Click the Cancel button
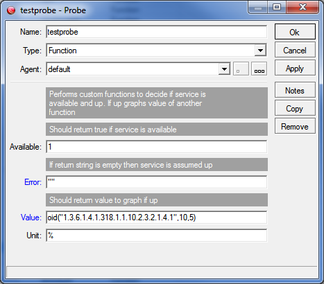Image resolution: width=324 pixels, height=284 pixels. click(295, 50)
